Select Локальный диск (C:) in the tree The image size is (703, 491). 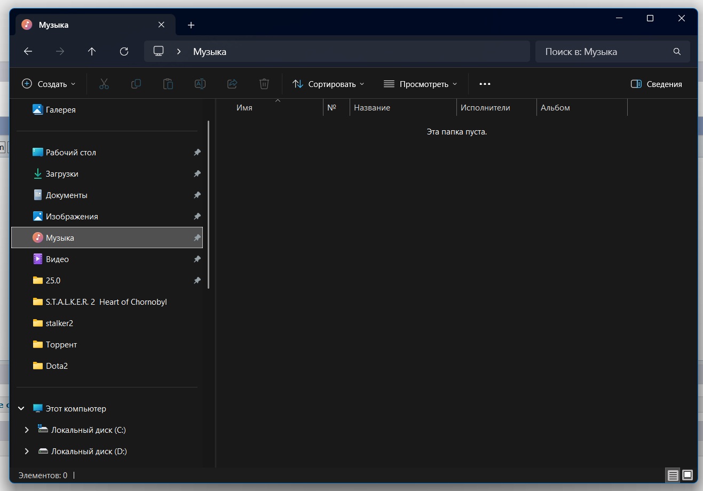point(107,430)
